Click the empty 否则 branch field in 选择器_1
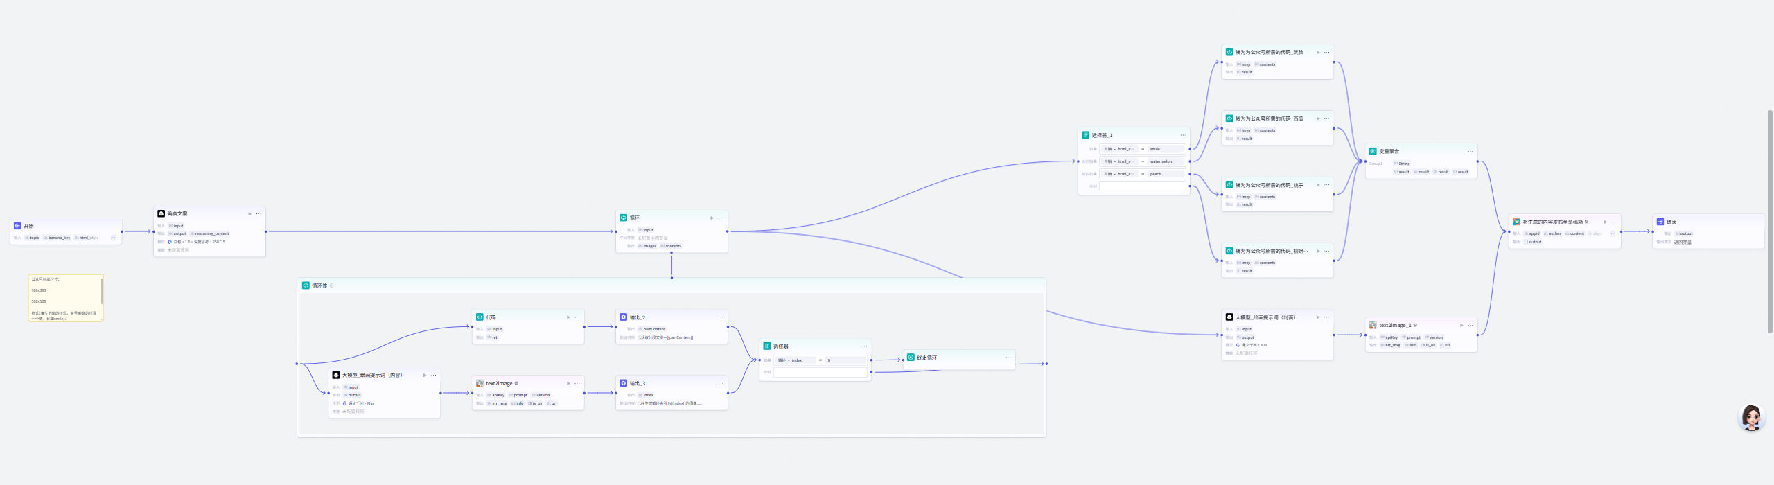Screen dimensions: 1774x485 point(1143,186)
